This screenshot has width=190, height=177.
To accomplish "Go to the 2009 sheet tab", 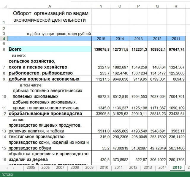I will [x=89, y=168].
